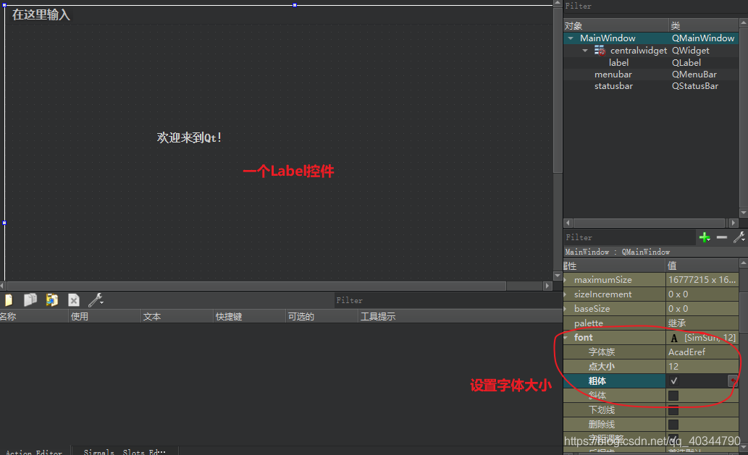Check the 下划线 underline checkbox
This screenshot has width=748, height=455.
pos(673,409)
